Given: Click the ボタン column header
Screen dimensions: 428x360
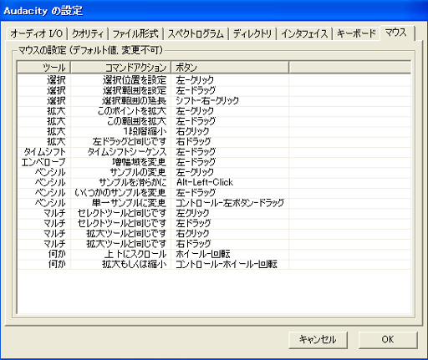Looking at the screenshot, I should pos(230,68).
